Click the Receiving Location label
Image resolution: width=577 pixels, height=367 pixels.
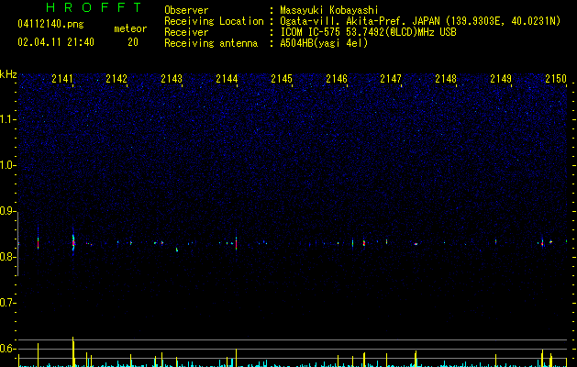tap(214, 21)
